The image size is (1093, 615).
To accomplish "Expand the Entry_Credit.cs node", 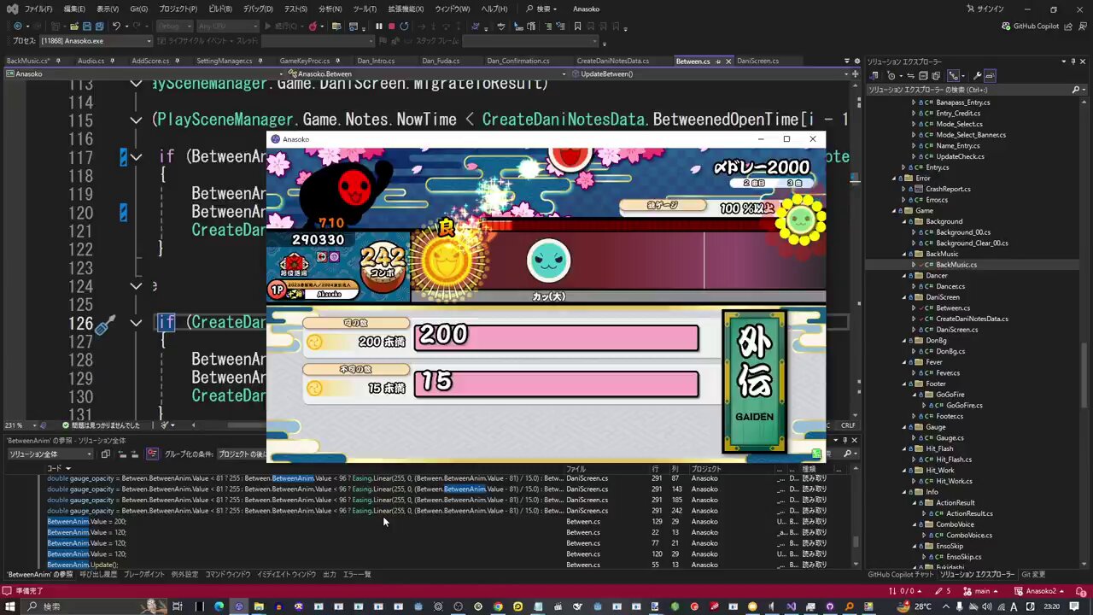I will [915, 113].
